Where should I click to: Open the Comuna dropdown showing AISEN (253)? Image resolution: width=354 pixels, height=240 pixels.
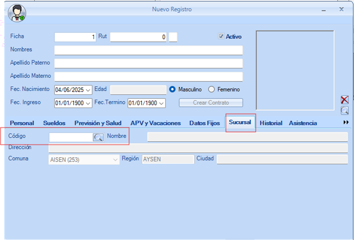116,159
